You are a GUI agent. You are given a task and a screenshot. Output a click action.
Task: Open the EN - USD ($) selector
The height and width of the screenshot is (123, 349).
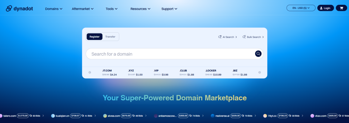point(301,8)
